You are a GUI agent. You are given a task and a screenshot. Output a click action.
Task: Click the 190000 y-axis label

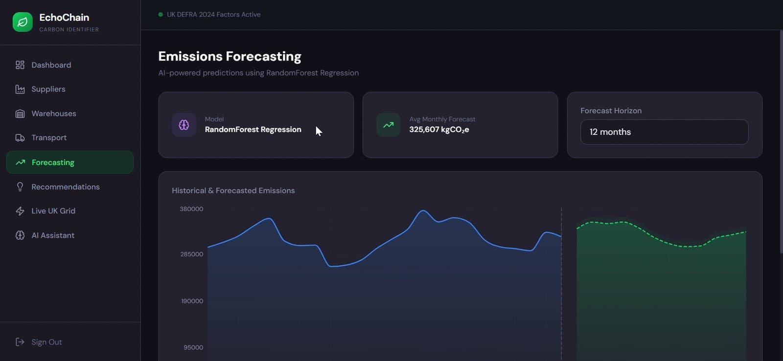point(192,301)
